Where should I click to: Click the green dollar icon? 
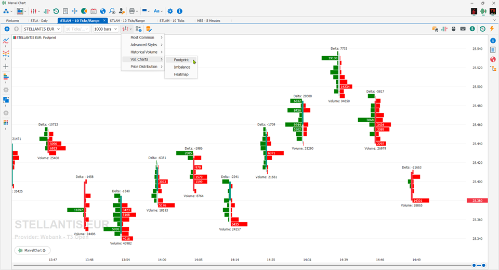[x=472, y=29]
